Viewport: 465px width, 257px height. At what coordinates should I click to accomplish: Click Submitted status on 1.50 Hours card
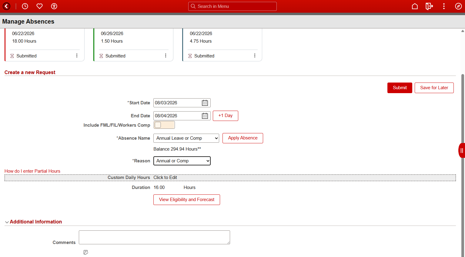coord(115,56)
